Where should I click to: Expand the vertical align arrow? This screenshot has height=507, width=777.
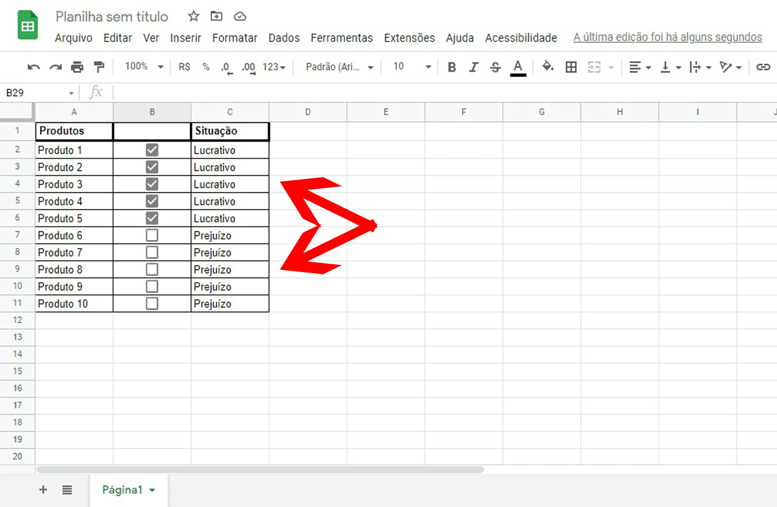click(x=678, y=68)
